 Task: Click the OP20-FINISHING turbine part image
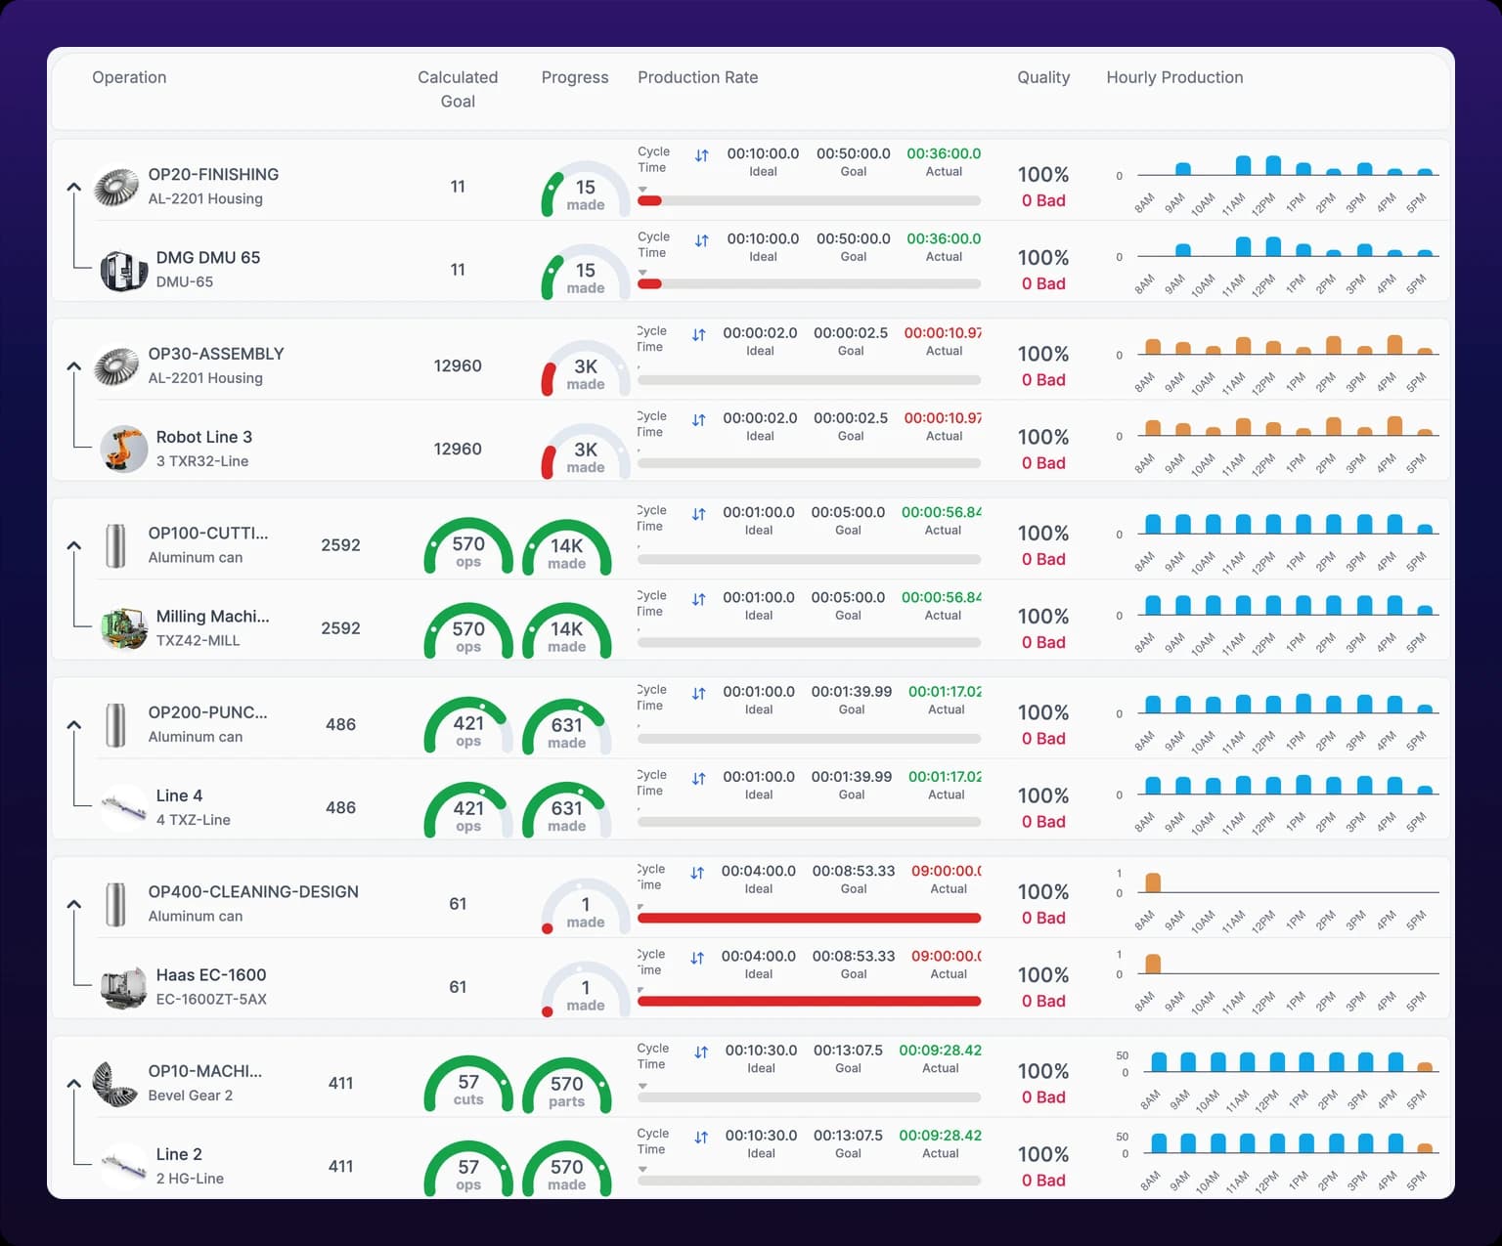coord(116,187)
